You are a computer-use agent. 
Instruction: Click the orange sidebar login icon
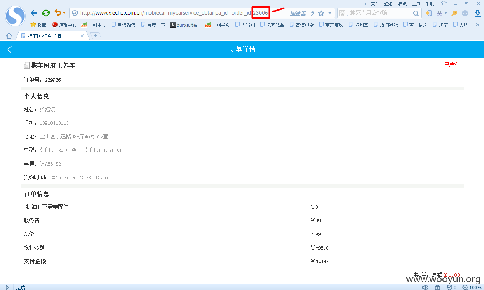pos(429,13)
